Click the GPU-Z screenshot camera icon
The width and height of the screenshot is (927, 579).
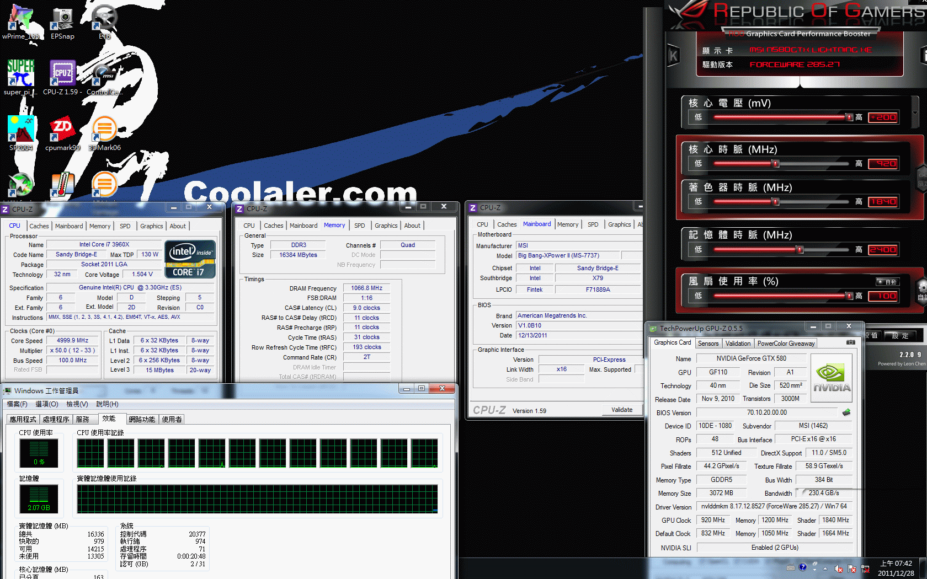tap(851, 342)
